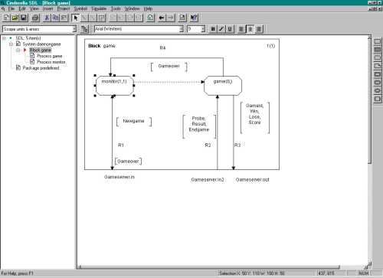This screenshot has width=383, height=278.
Task: Click the context help question icon
Action: [194, 18]
